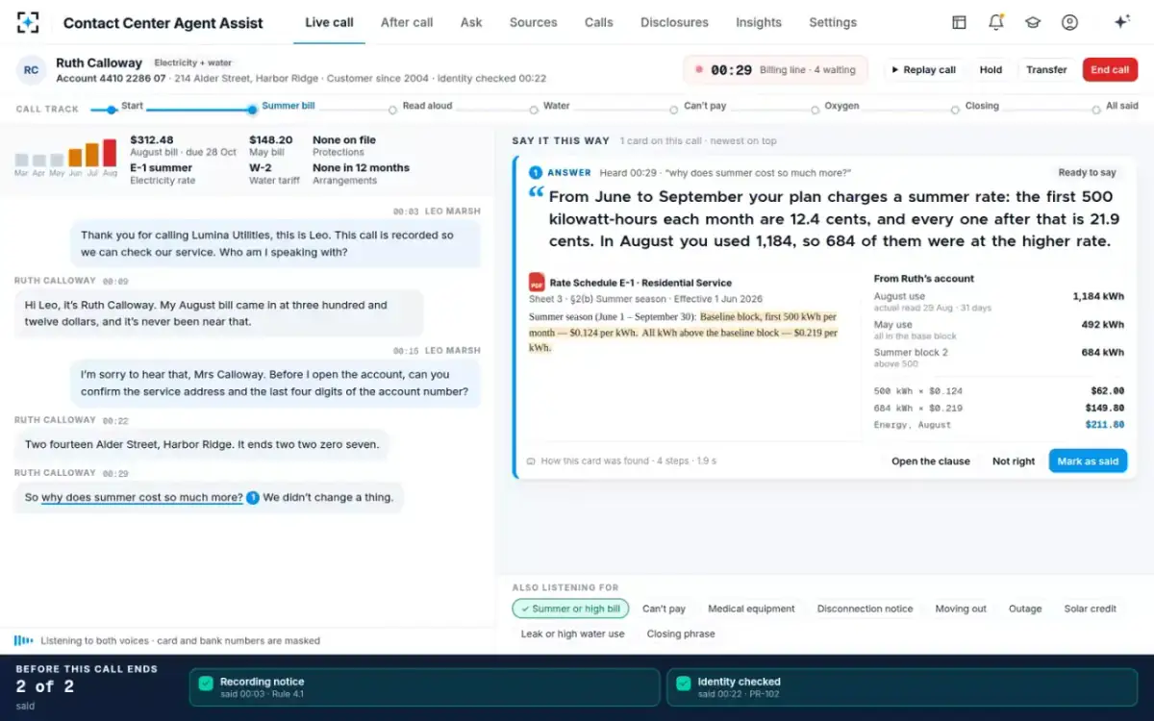Click the red recording dot by timer

click(697, 70)
